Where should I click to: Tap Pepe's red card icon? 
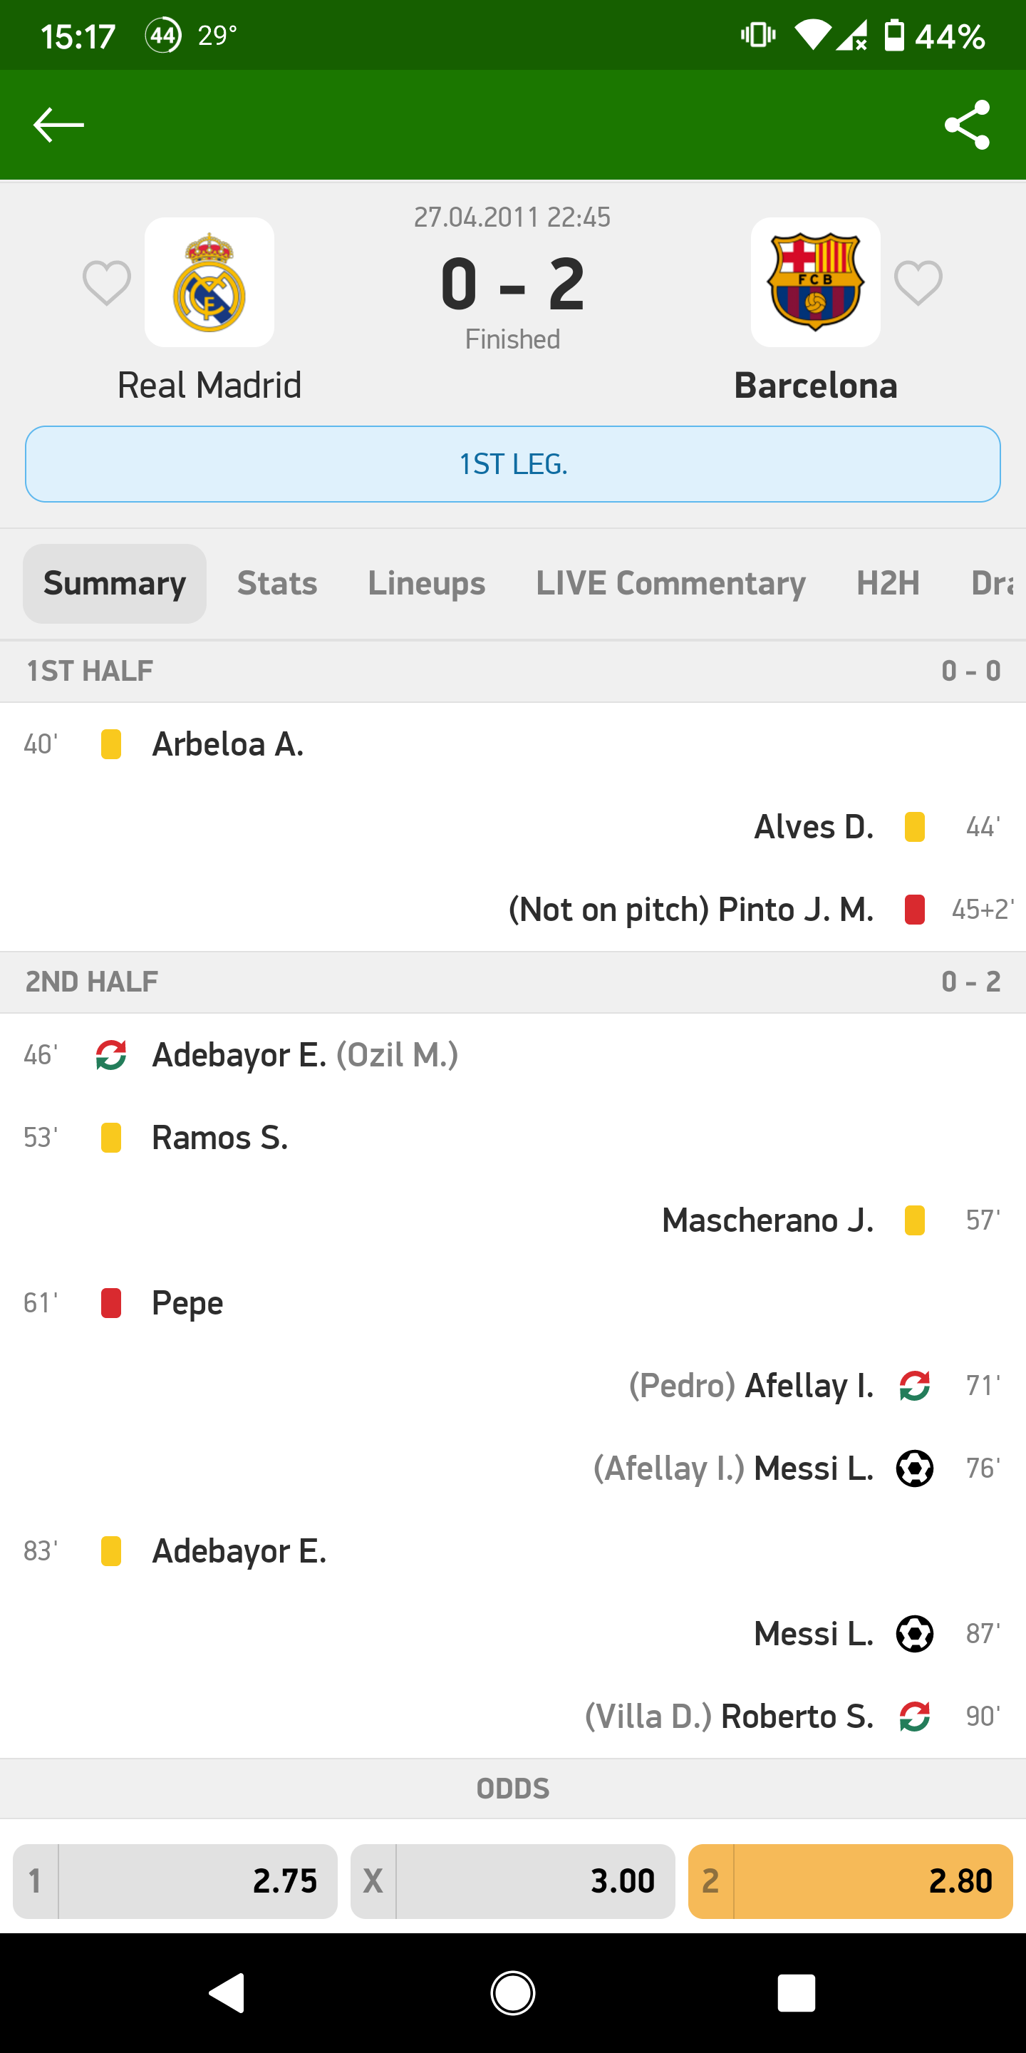112,1303
